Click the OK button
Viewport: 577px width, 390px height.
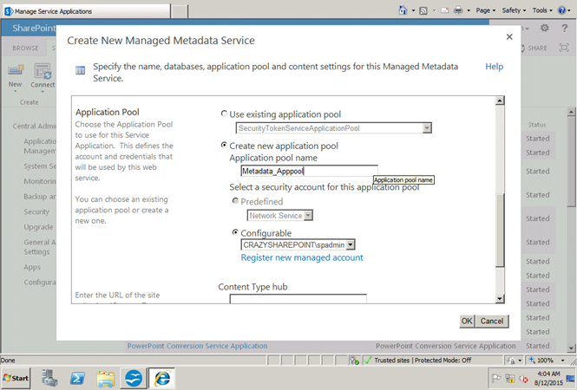click(x=467, y=321)
